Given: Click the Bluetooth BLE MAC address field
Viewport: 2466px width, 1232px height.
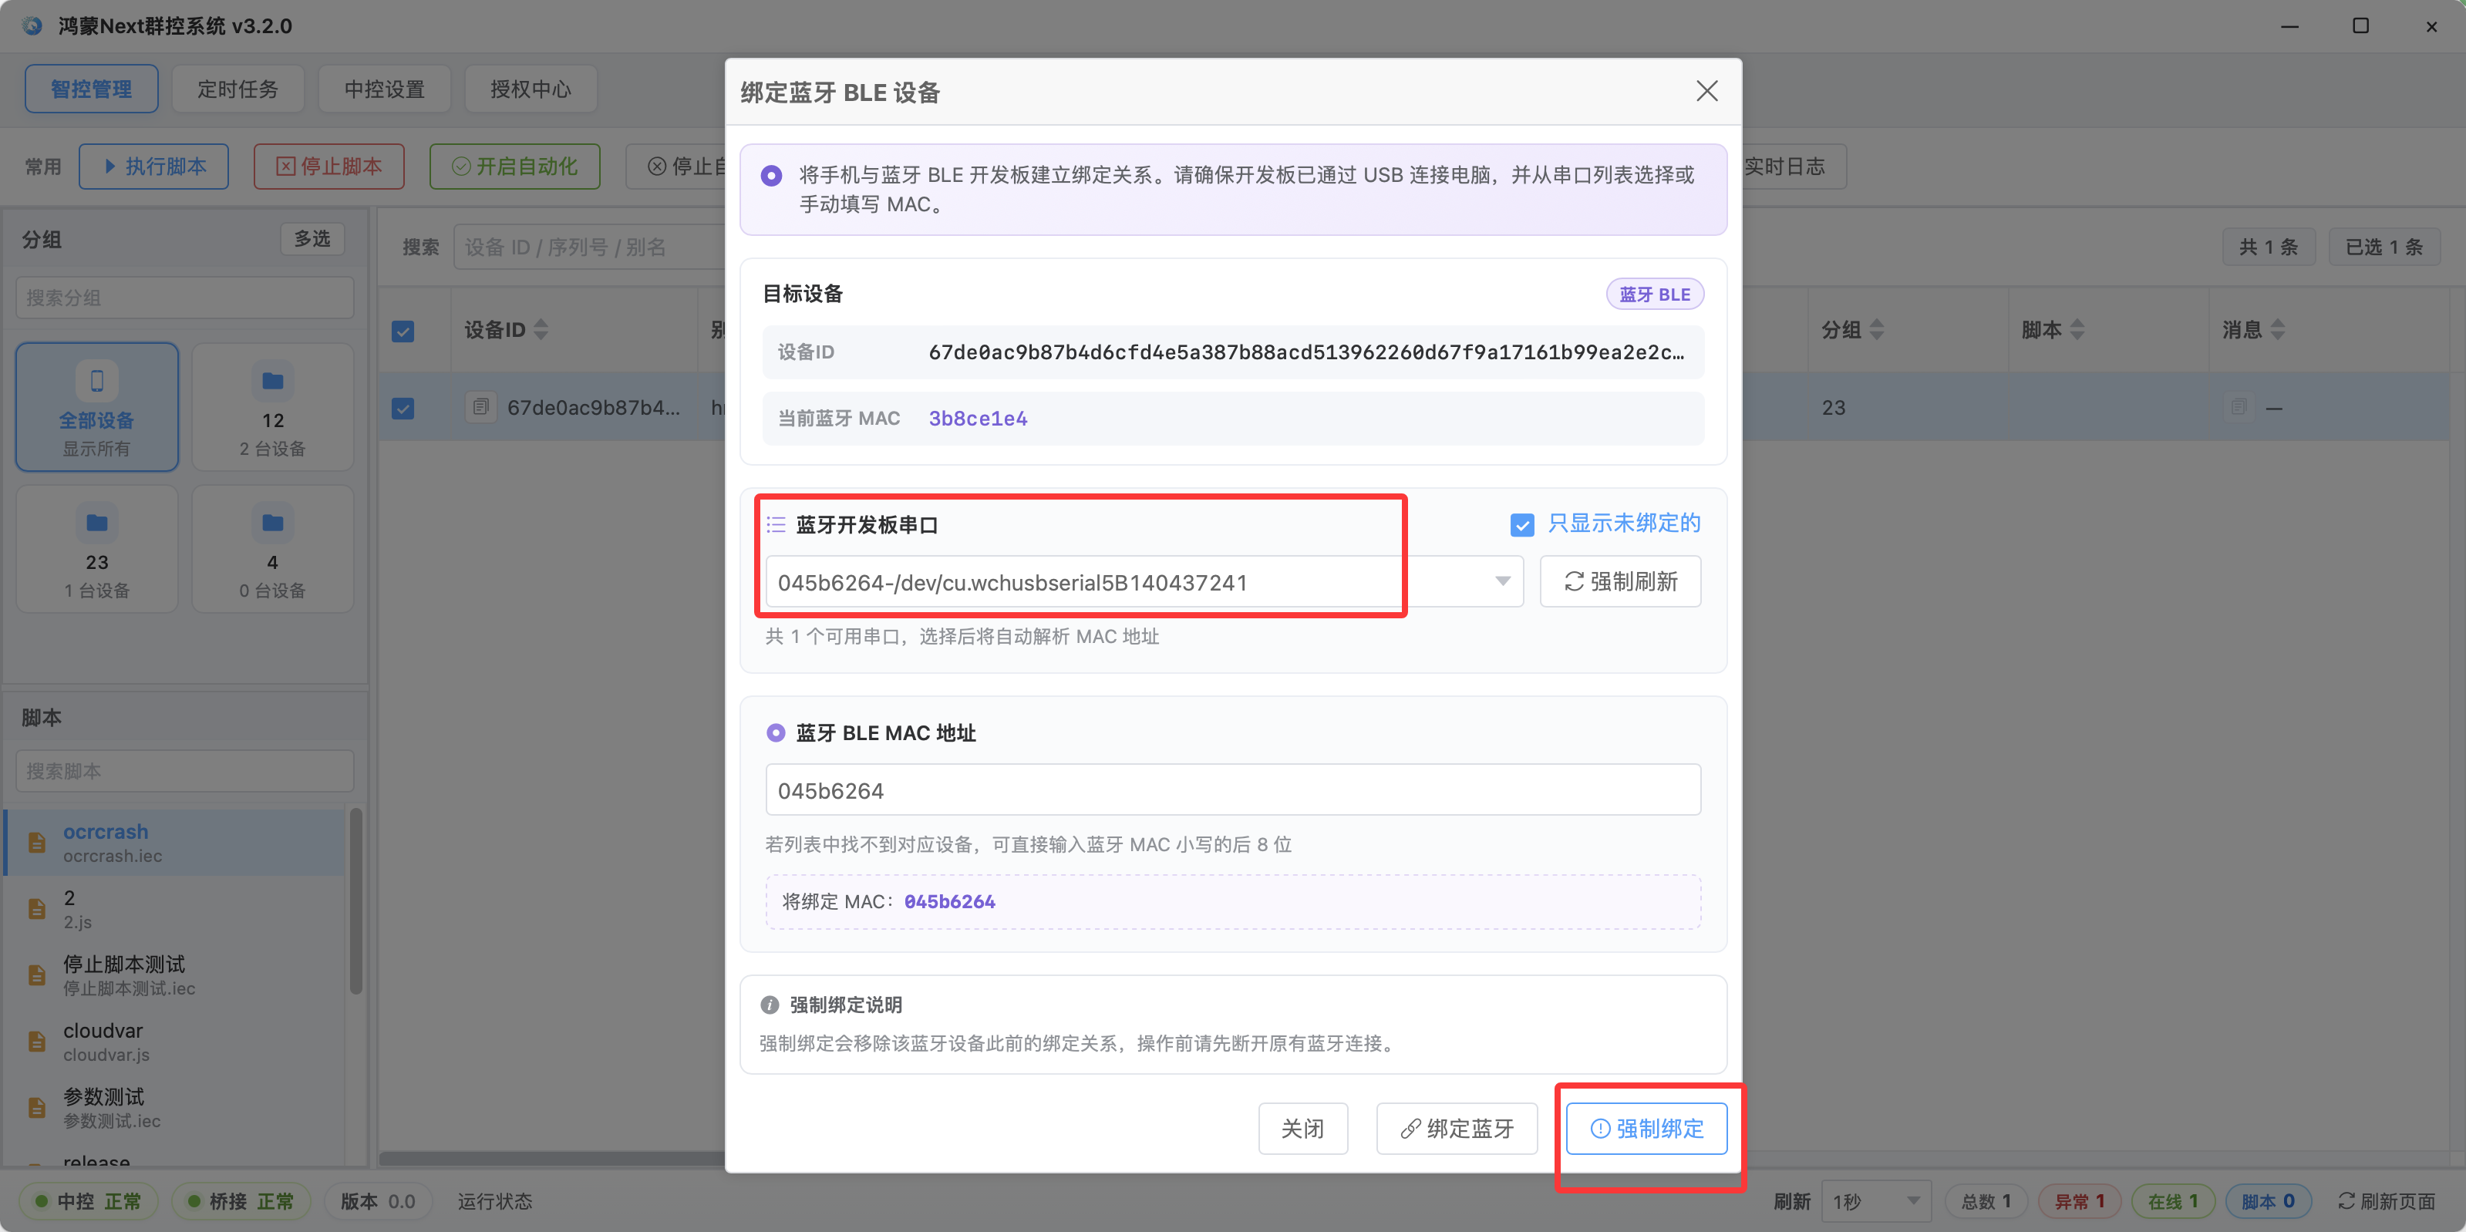Looking at the screenshot, I should click(x=1233, y=789).
